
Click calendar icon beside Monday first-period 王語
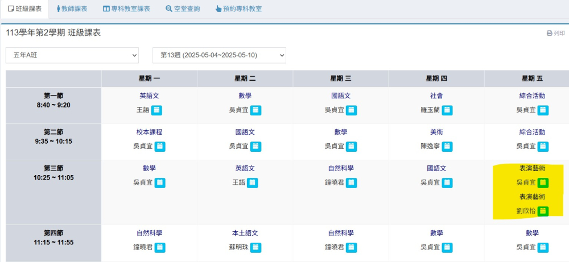tap(156, 110)
